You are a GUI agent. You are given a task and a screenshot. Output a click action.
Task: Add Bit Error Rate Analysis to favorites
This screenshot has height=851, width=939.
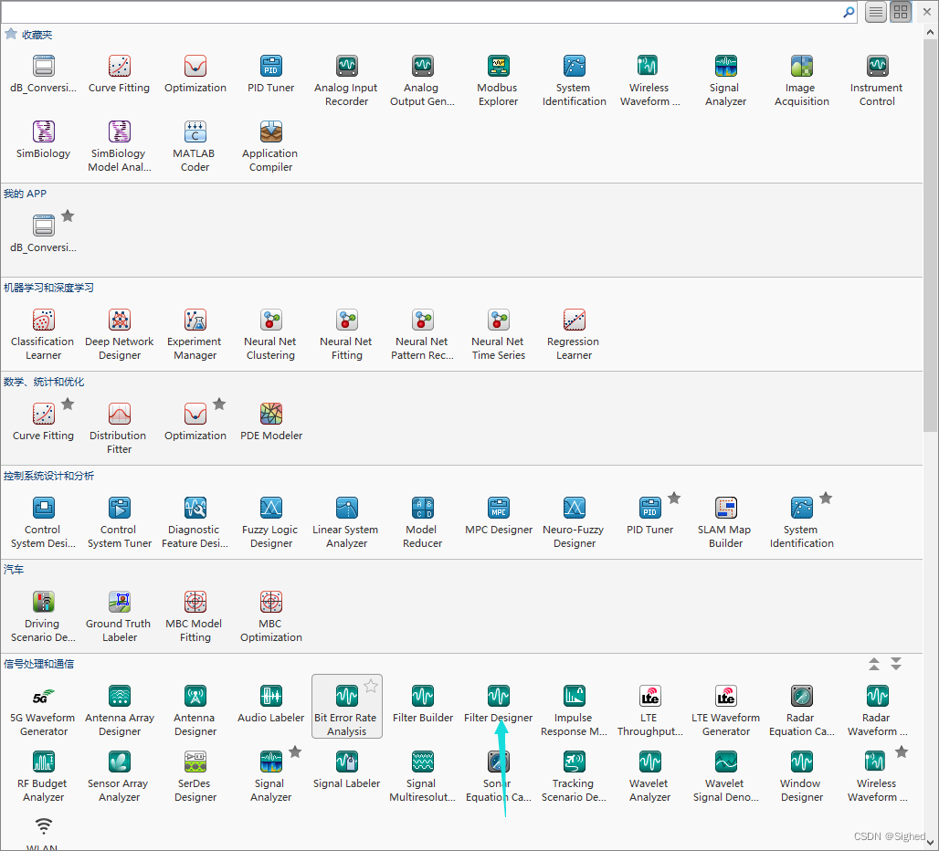(x=371, y=686)
